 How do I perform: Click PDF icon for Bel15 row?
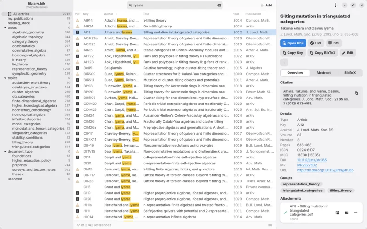(78, 68)
